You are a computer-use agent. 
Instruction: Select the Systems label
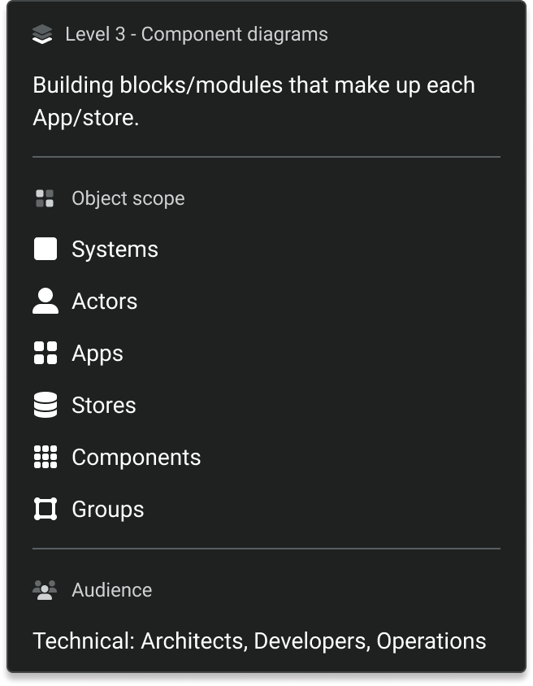[115, 250]
